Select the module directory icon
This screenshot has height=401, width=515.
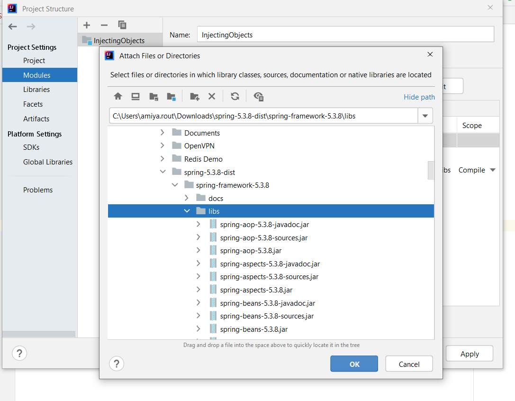pyautogui.click(x=171, y=96)
